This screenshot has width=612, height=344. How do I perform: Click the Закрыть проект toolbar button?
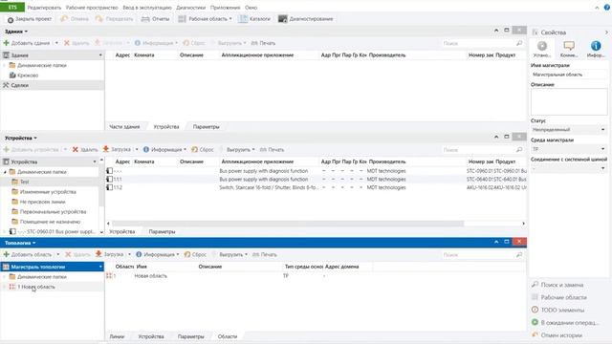tap(30, 19)
